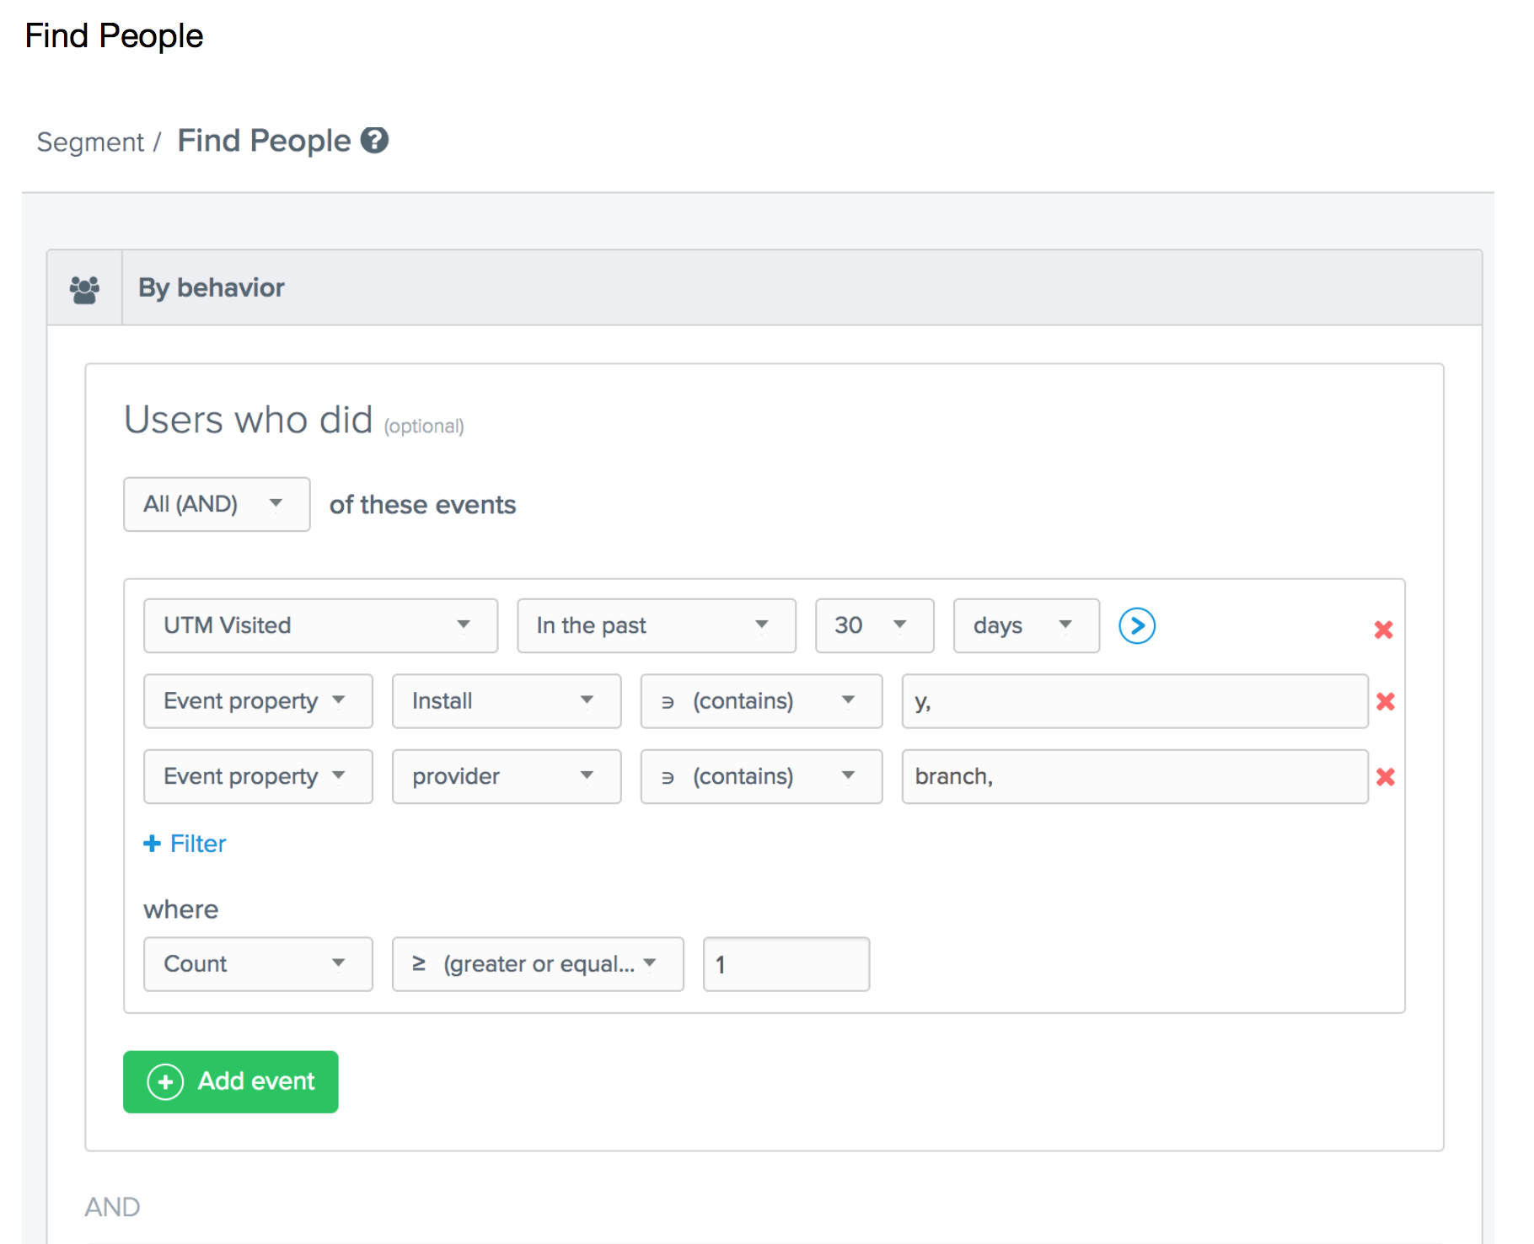Image resolution: width=1534 pixels, height=1244 pixels.
Task: Open the Count aggregation dropdown
Action: pyautogui.click(x=258, y=963)
